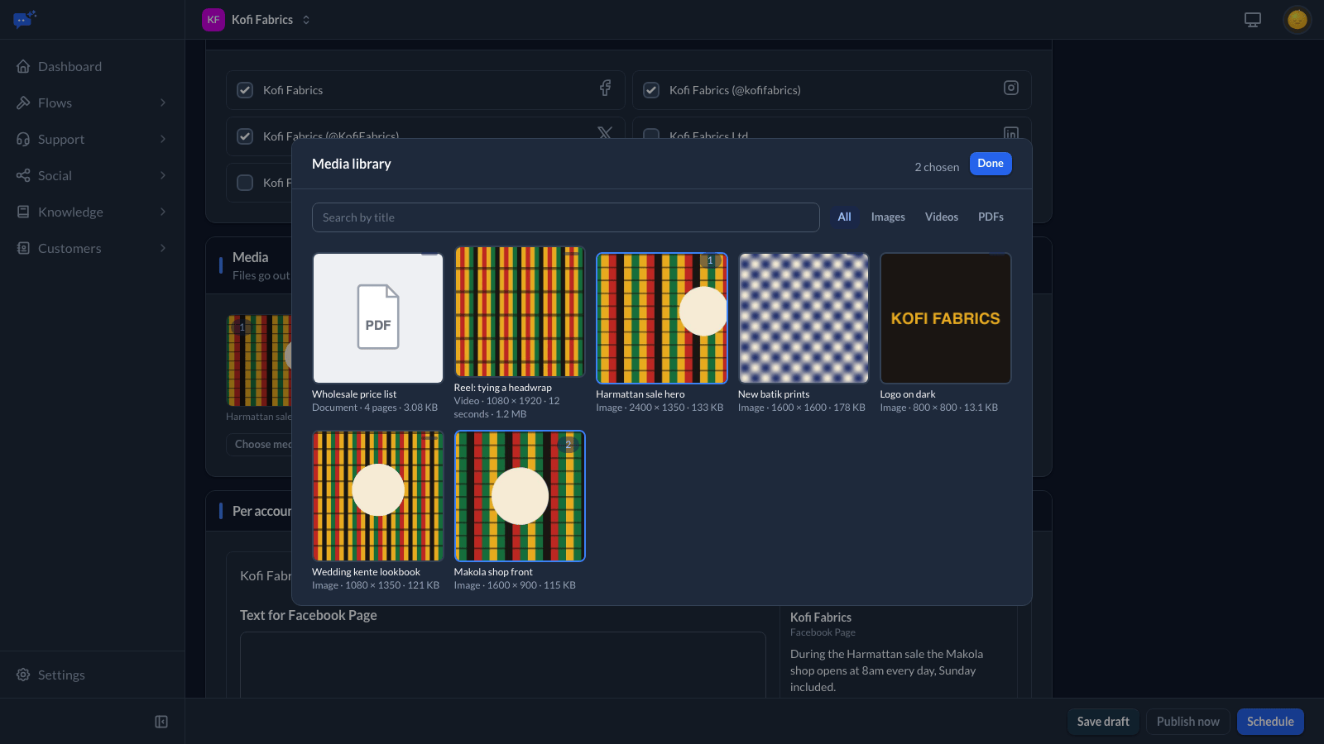Click Done in Media library
Viewport: 1324px width, 744px height.
pyautogui.click(x=991, y=164)
